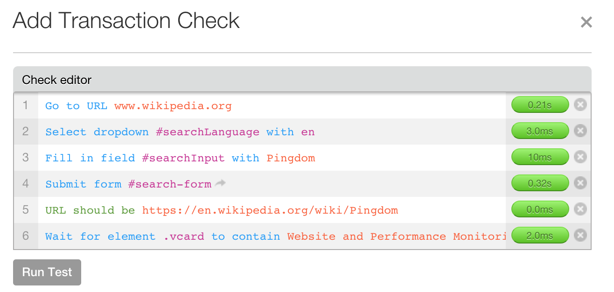Select the 10ms timing indicator
The width and height of the screenshot is (614, 292).
(540, 157)
